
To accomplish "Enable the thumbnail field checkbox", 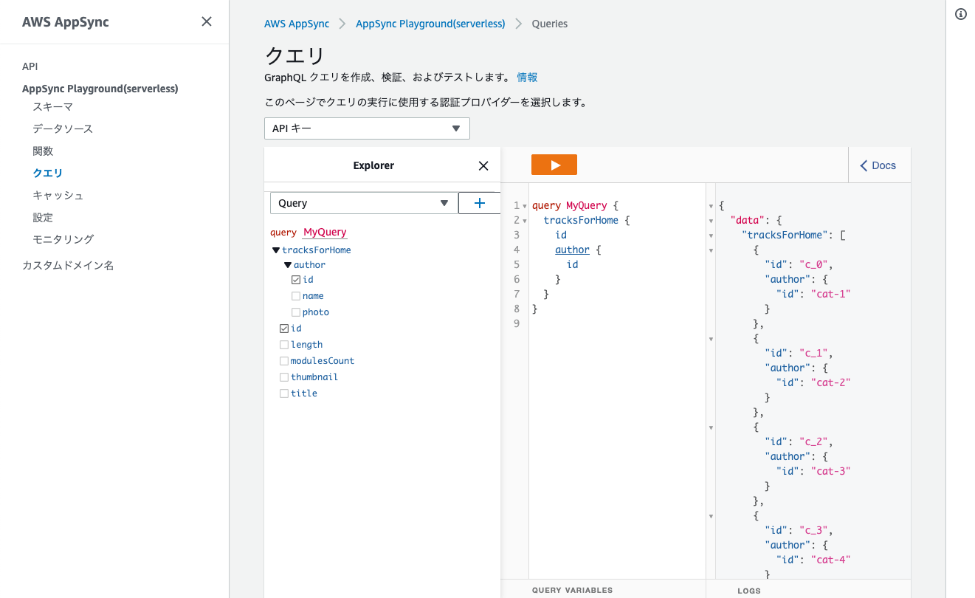I will pyautogui.click(x=284, y=377).
